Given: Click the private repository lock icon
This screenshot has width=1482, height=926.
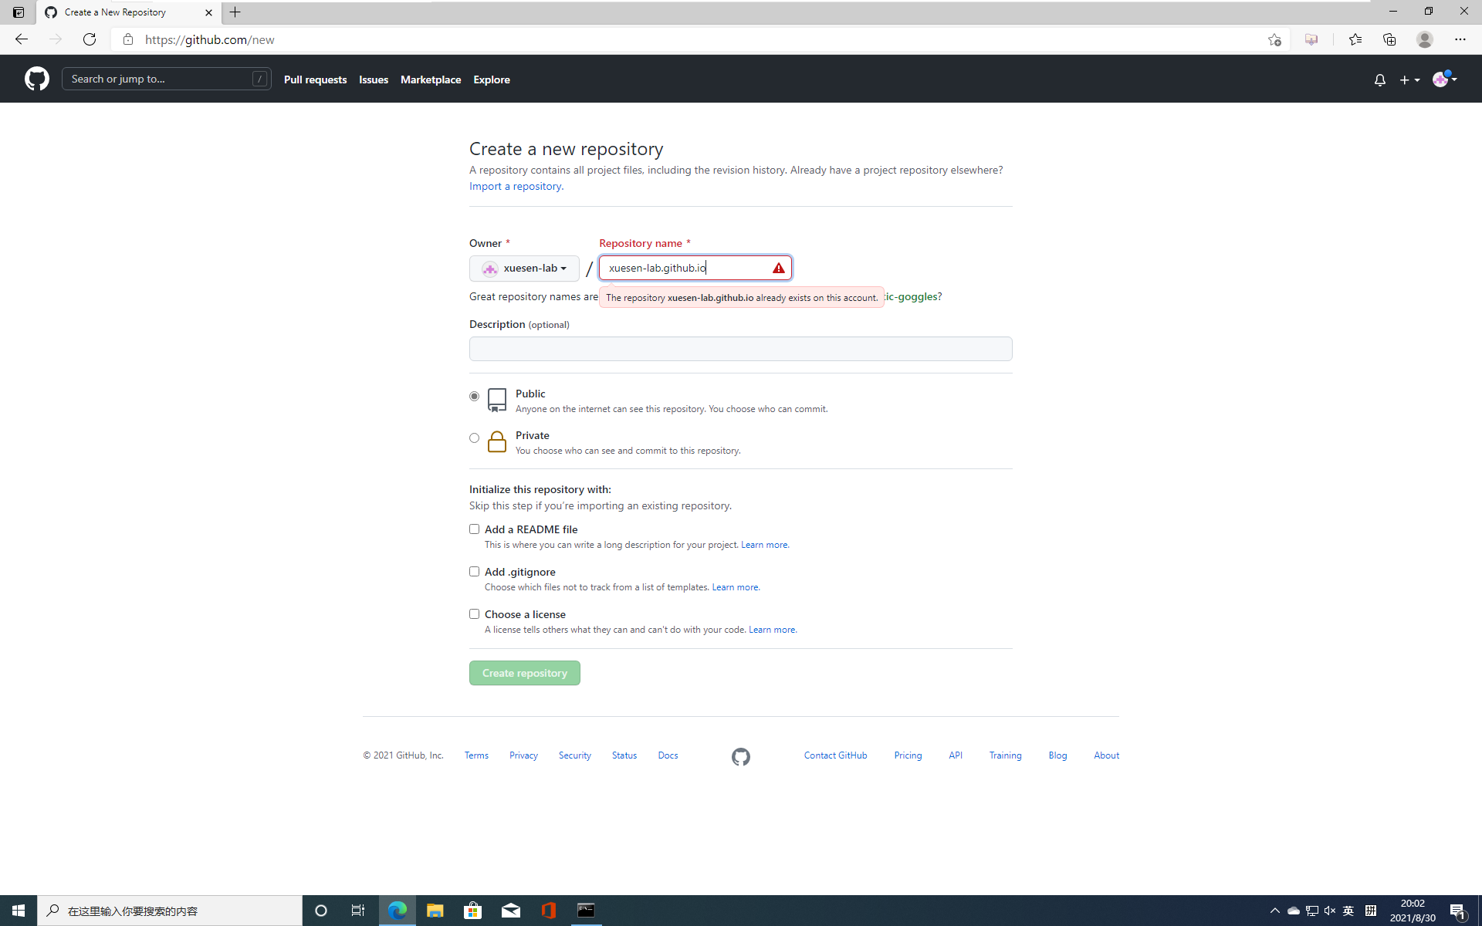Looking at the screenshot, I should click(497, 441).
